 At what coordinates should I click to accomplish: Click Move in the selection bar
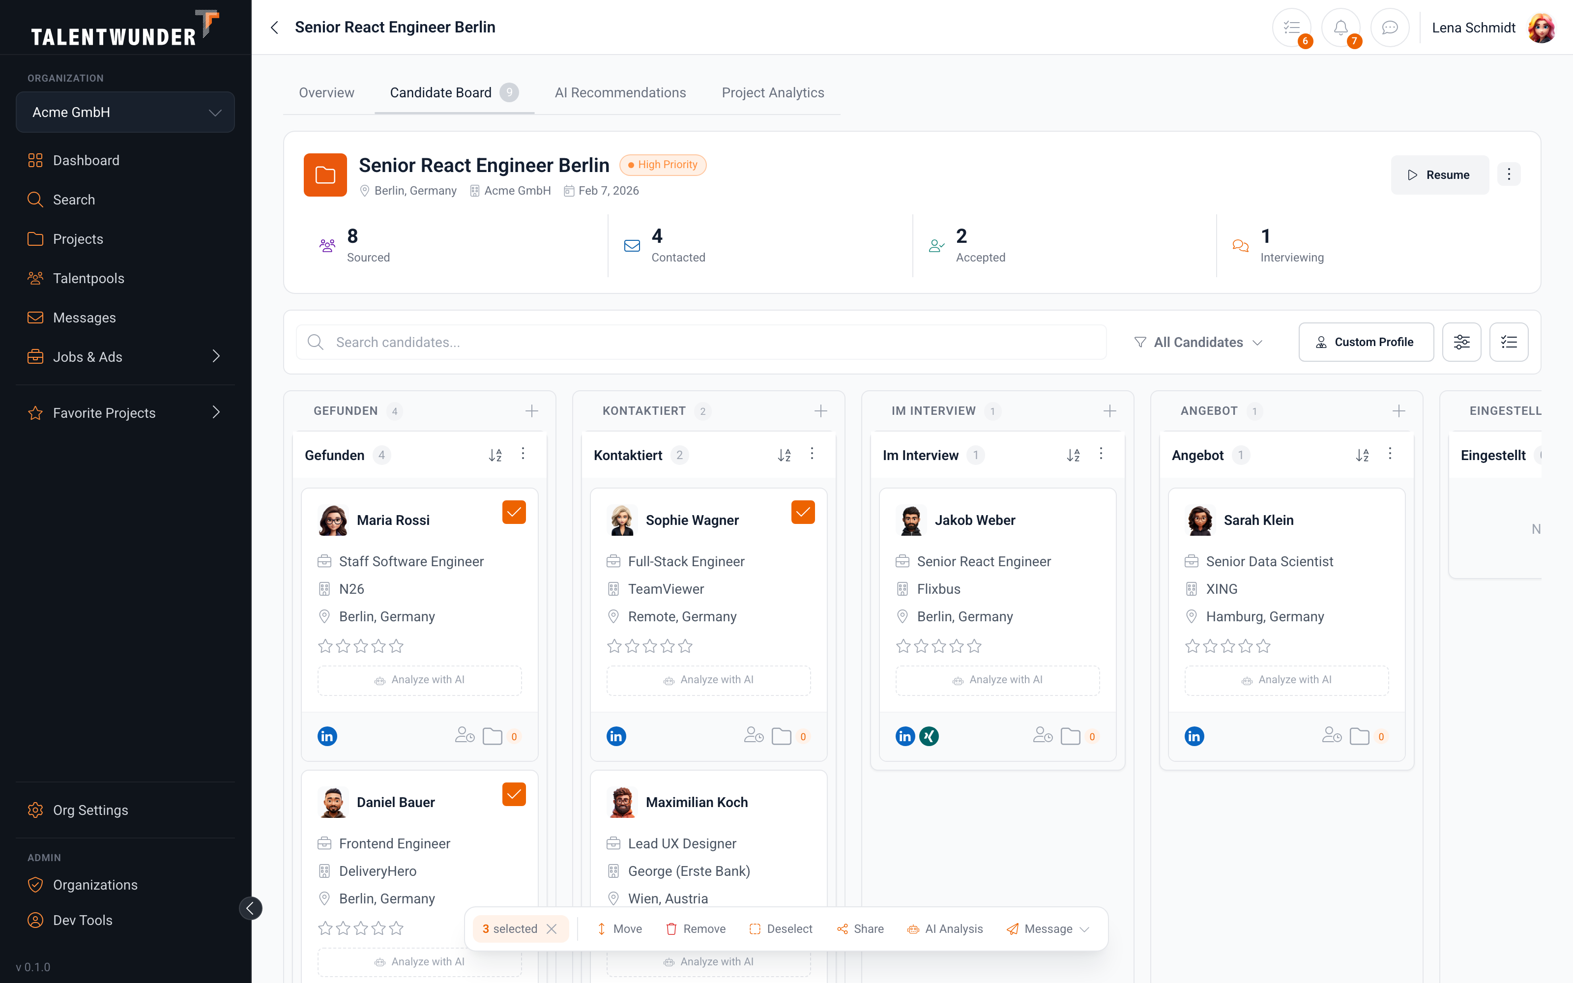click(619, 928)
